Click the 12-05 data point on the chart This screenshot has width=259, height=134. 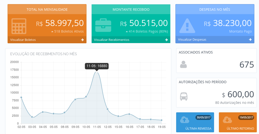coord(107,109)
